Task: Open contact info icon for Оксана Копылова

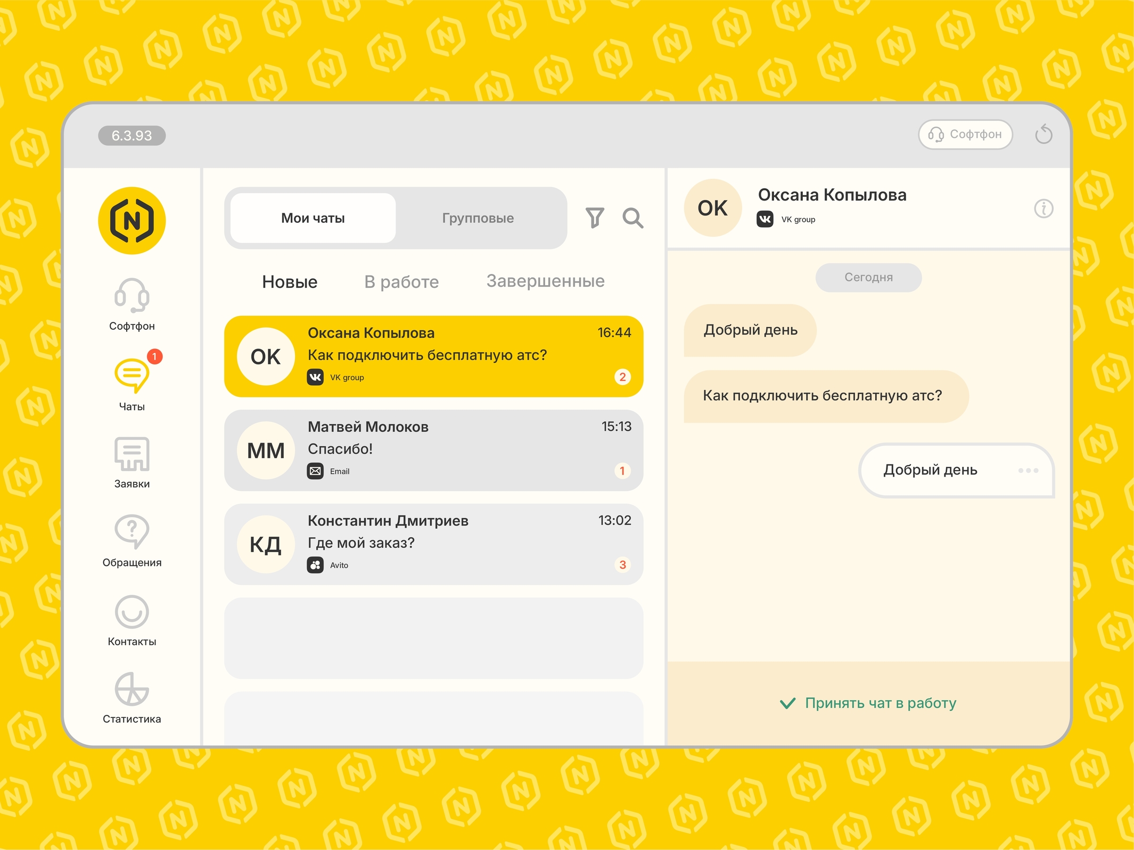Action: tap(1043, 209)
